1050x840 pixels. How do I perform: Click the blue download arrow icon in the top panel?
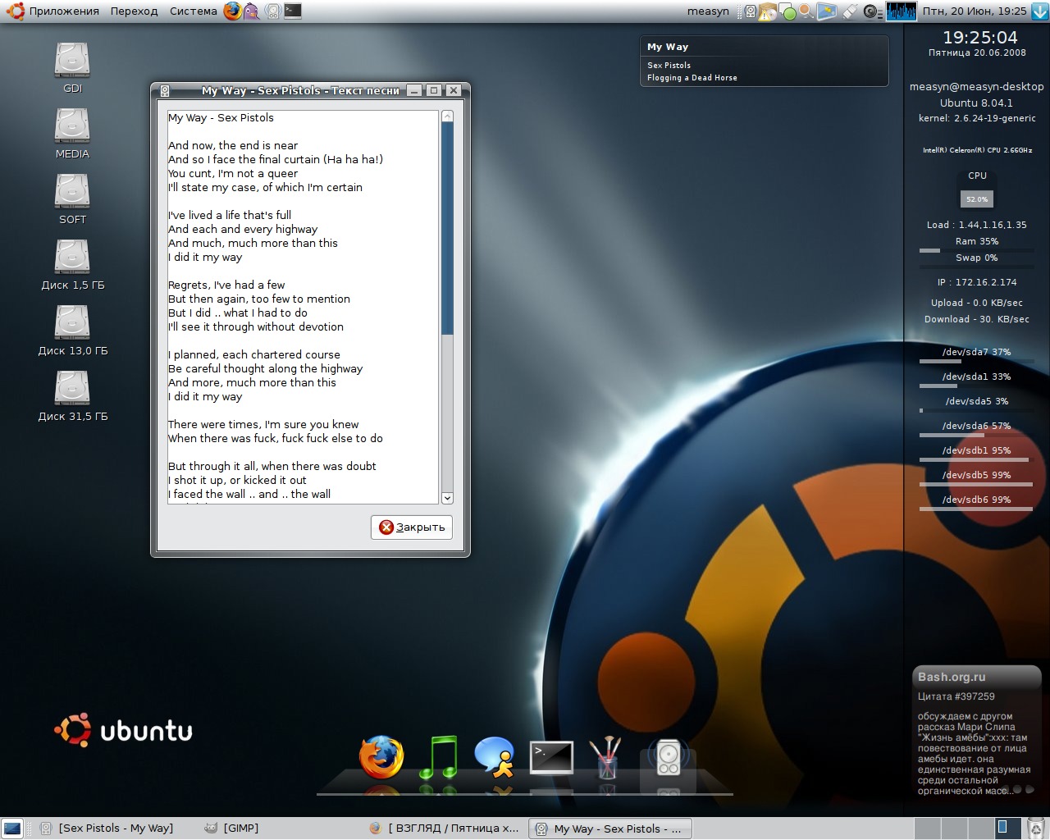pyautogui.click(x=1039, y=11)
